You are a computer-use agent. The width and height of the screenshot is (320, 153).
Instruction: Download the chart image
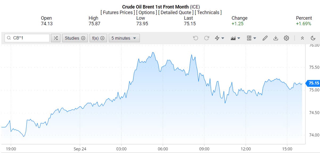pos(276,38)
